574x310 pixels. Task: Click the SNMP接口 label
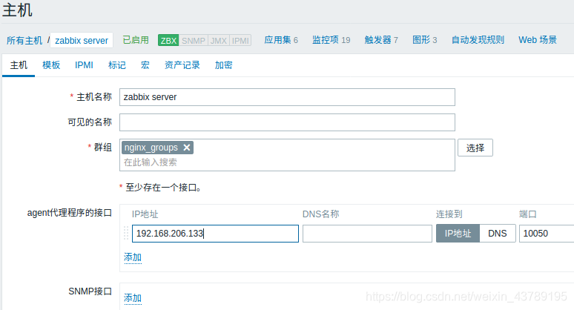[x=90, y=291]
